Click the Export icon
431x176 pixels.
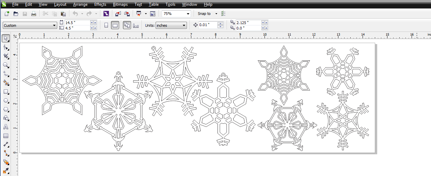coord(127,14)
